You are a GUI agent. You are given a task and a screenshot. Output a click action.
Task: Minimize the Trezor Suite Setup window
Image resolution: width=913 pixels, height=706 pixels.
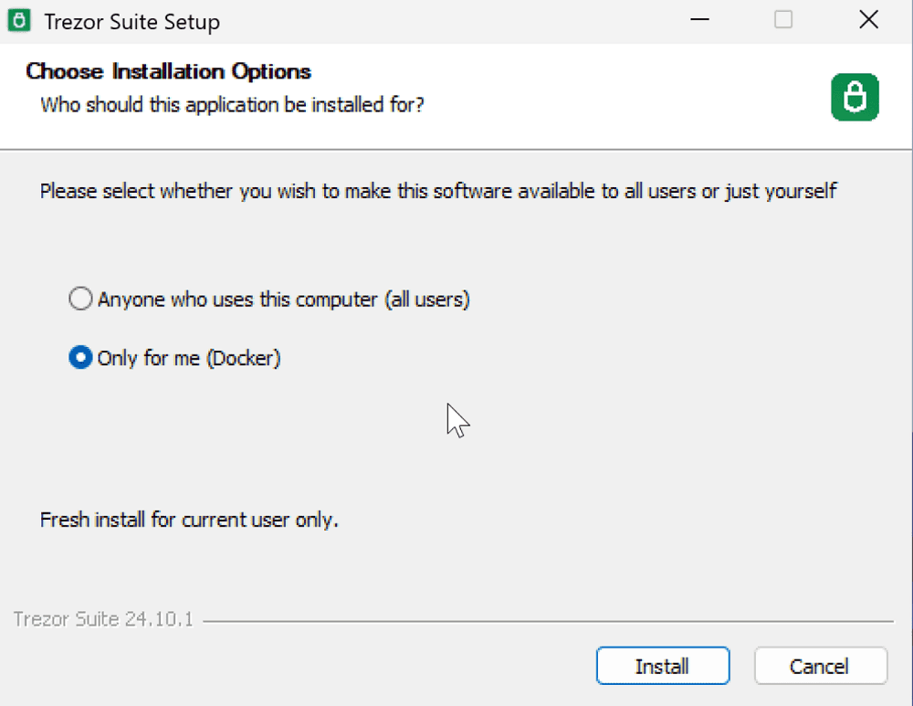(x=699, y=20)
